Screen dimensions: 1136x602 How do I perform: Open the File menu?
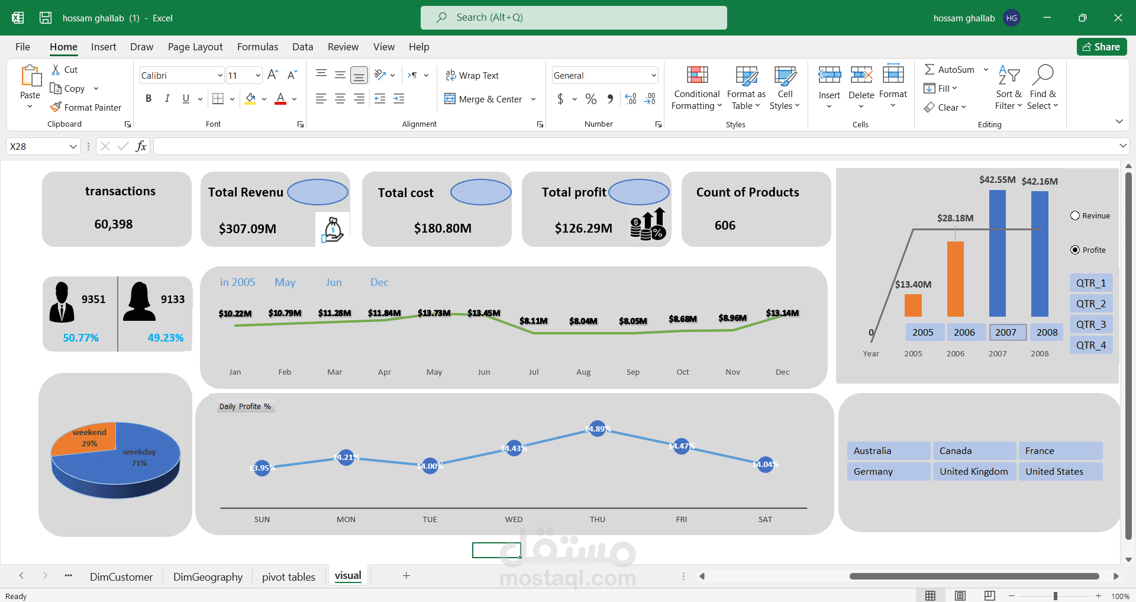[22, 47]
